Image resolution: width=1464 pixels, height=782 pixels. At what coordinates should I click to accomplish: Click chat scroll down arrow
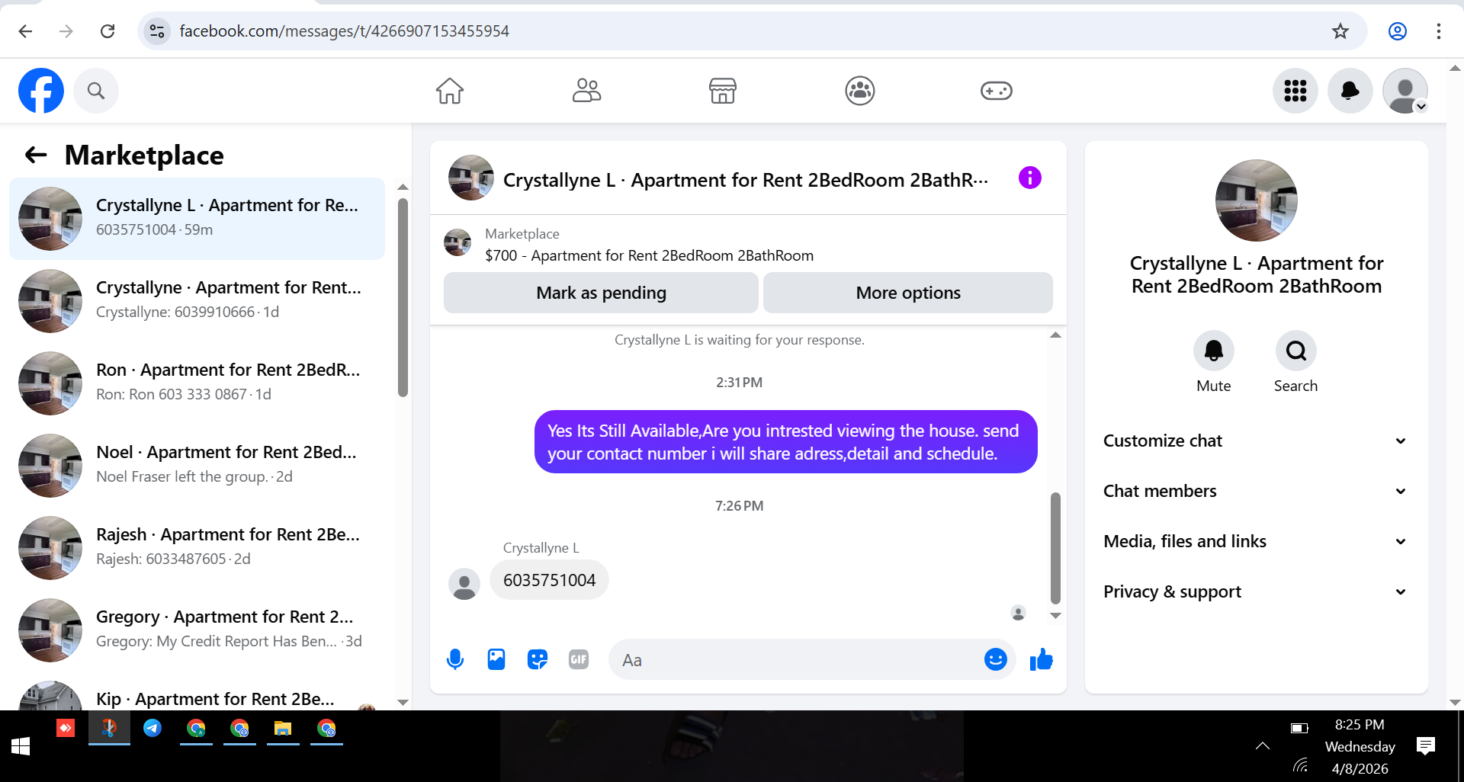[1055, 616]
